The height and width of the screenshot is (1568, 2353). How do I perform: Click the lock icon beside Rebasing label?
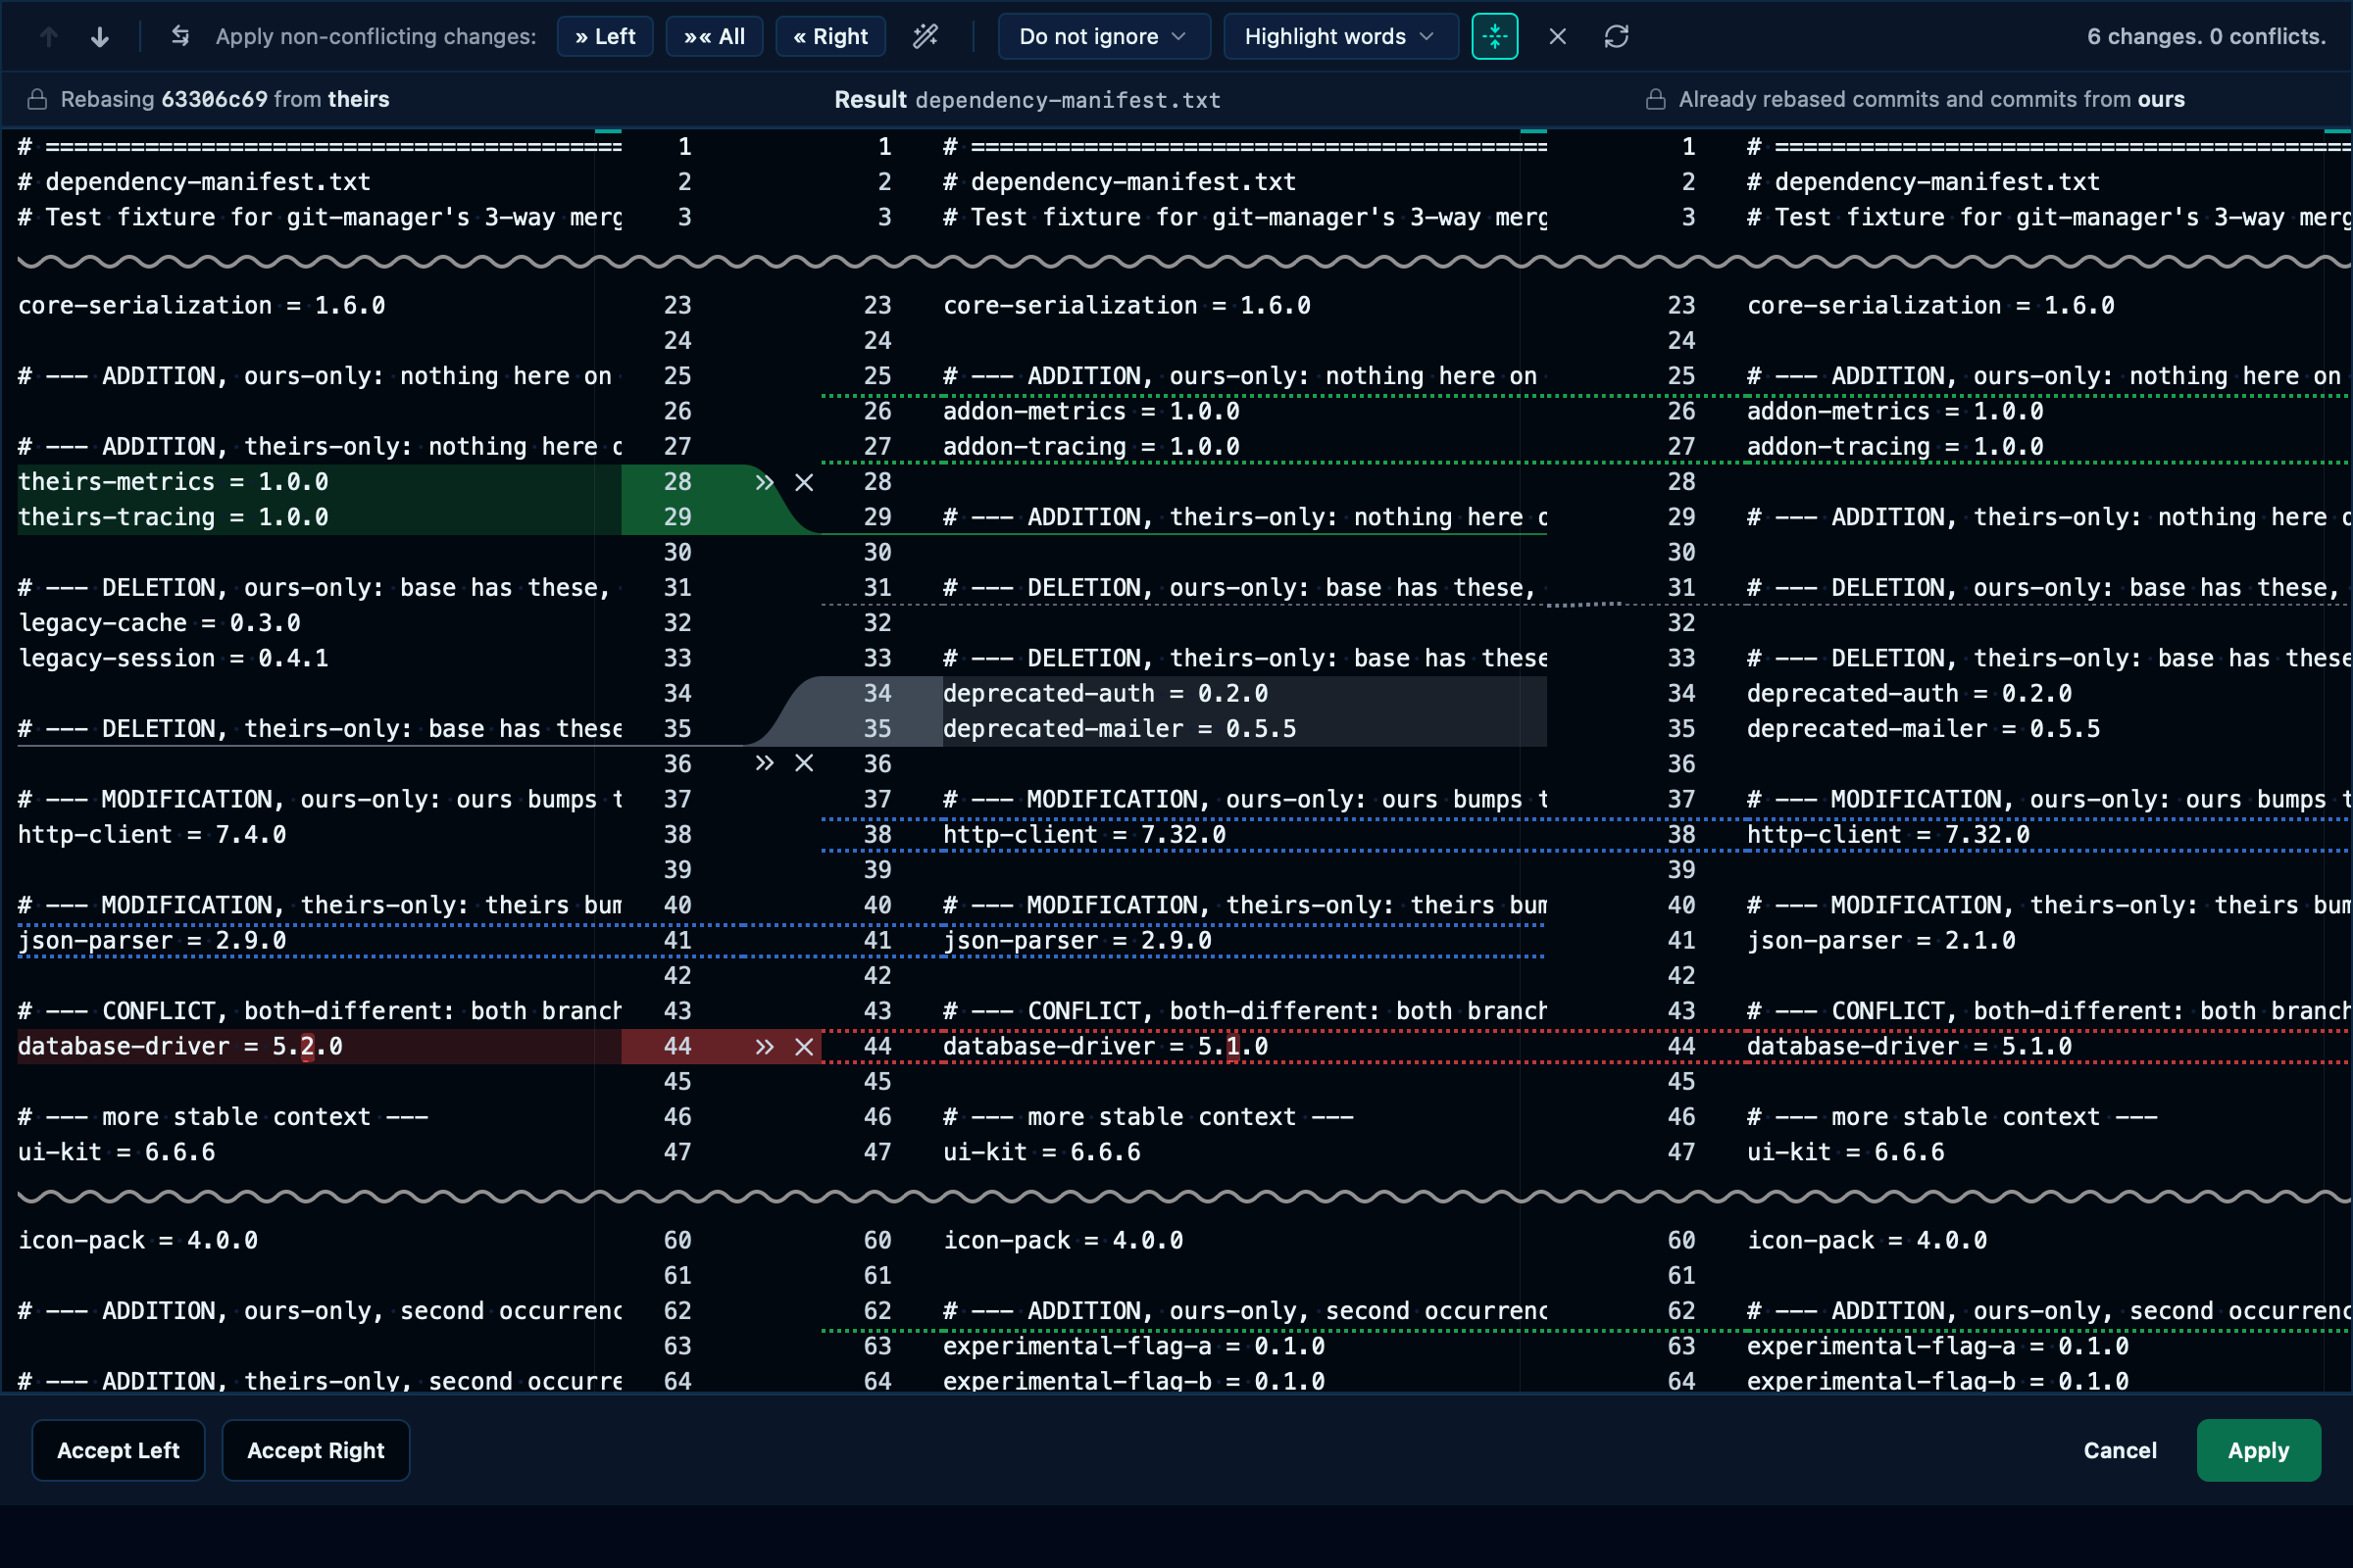tap(37, 100)
